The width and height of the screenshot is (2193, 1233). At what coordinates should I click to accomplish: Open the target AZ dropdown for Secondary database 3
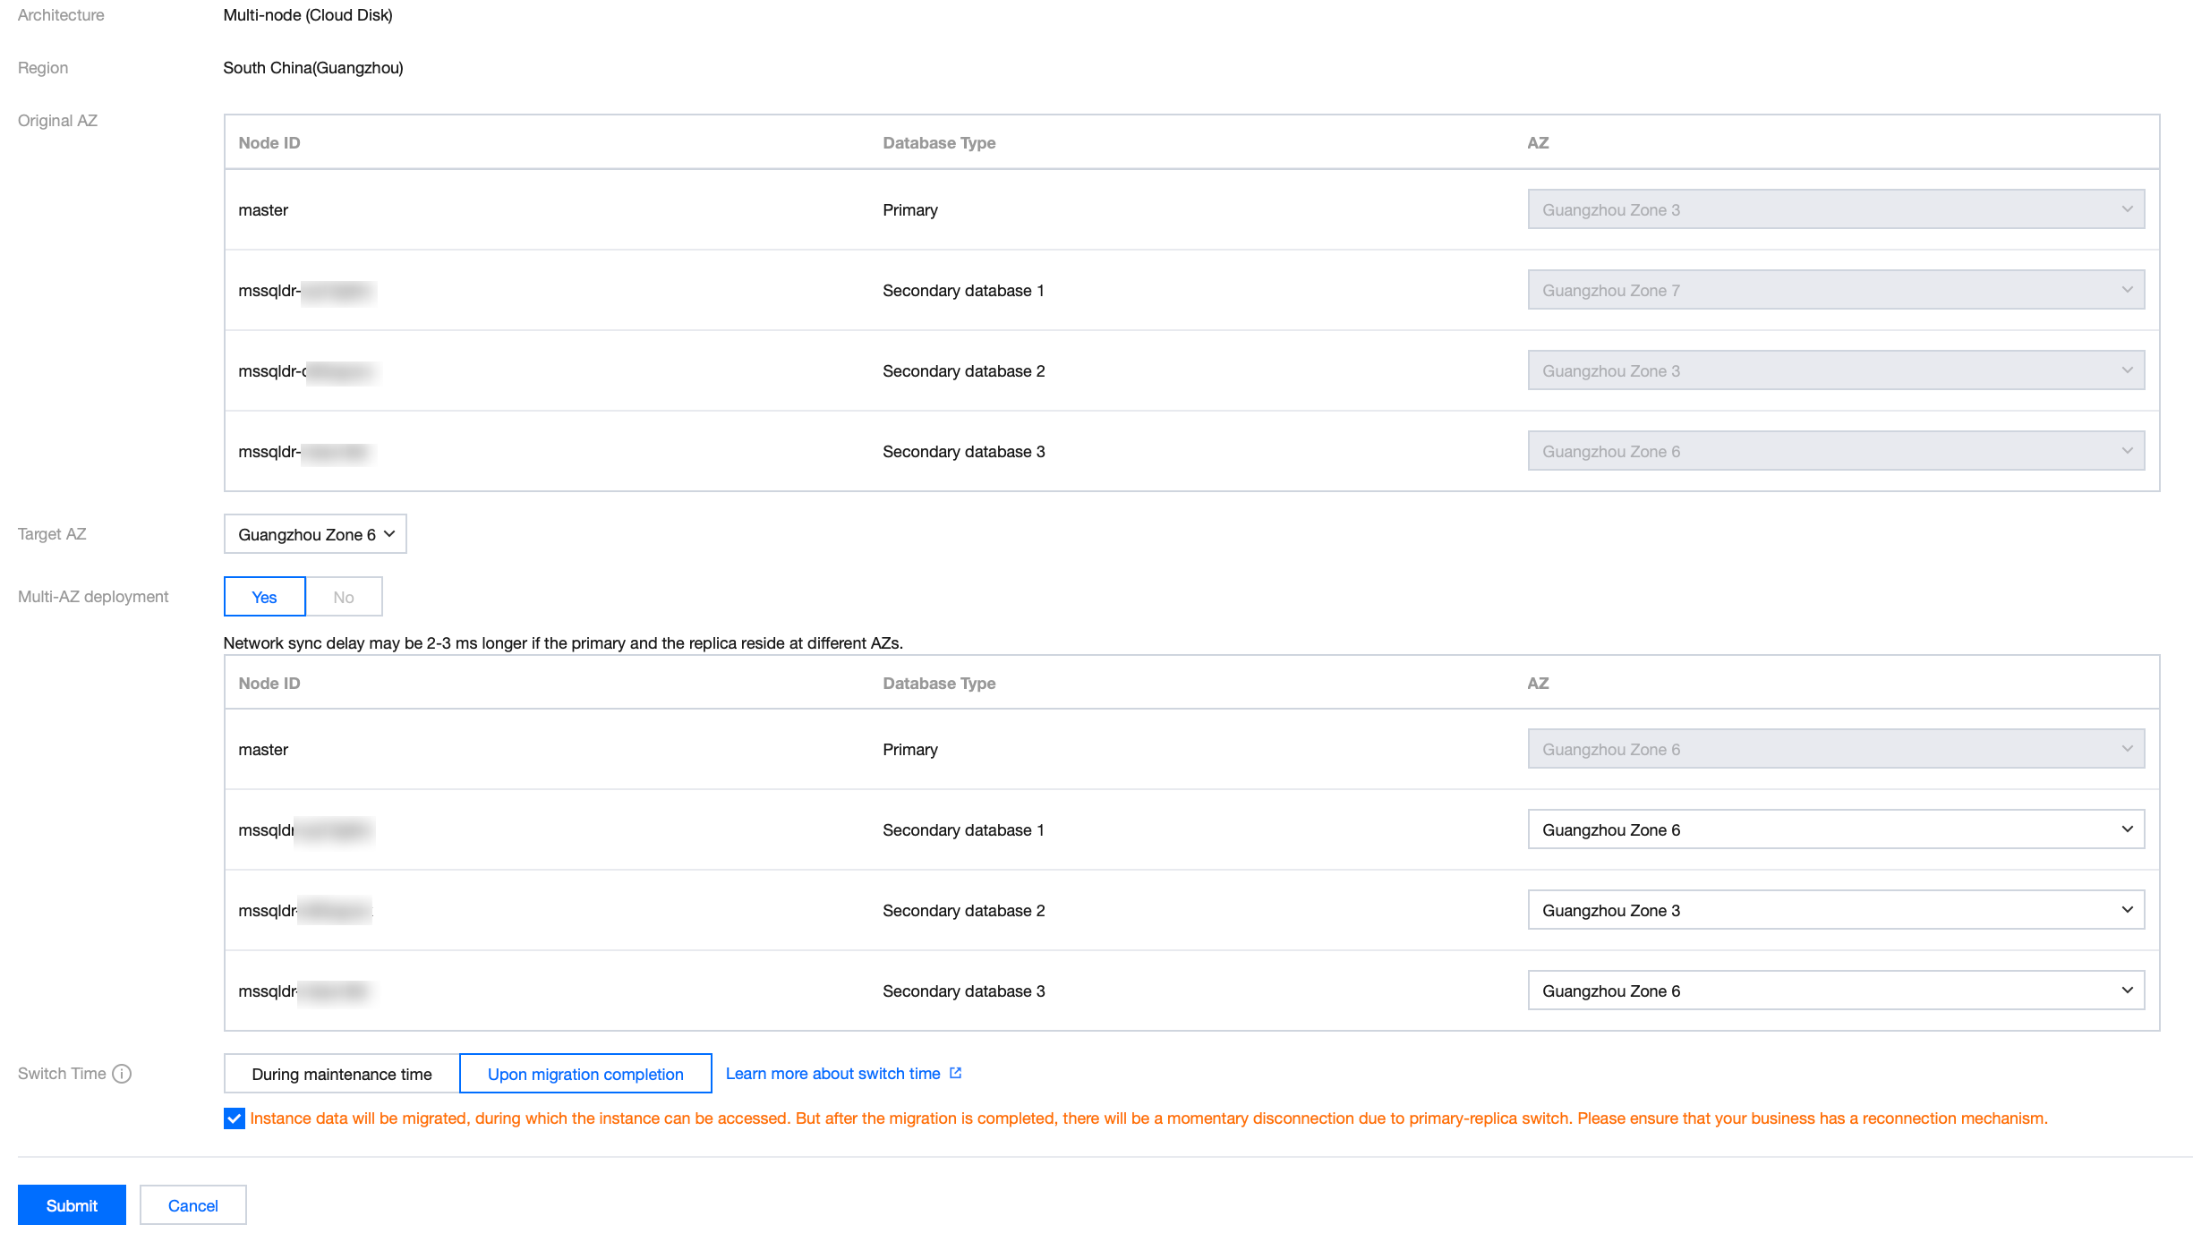[1835, 991]
